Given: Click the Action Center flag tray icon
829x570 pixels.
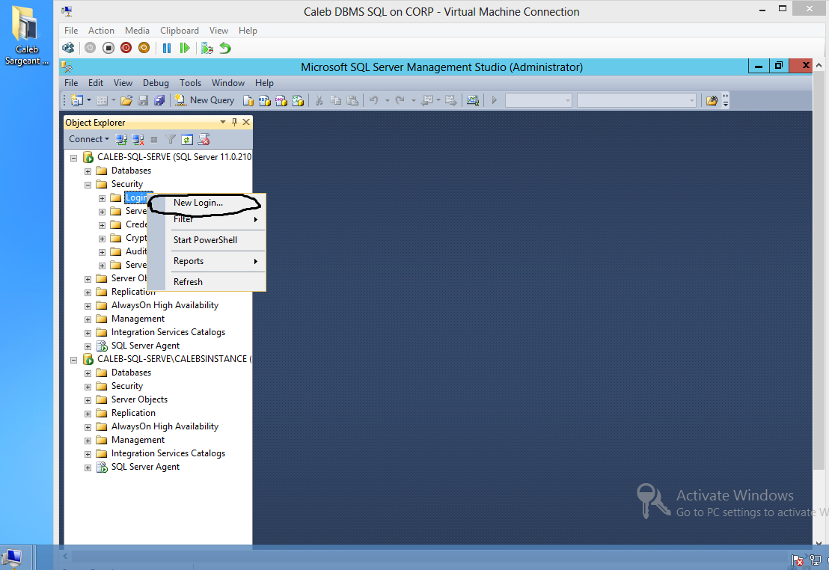Looking at the screenshot, I should coord(798,560).
